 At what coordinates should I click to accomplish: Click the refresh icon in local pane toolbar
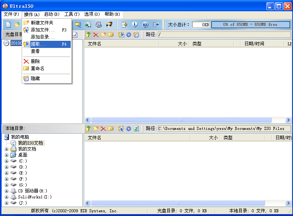click(136, 129)
